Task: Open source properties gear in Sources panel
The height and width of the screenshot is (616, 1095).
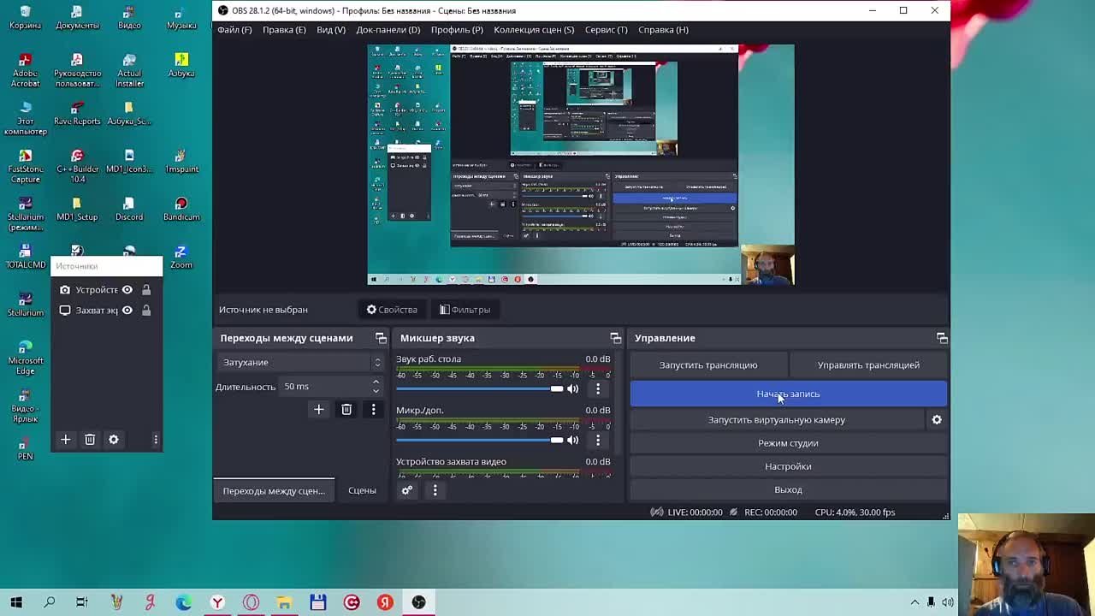Action: coord(114,440)
